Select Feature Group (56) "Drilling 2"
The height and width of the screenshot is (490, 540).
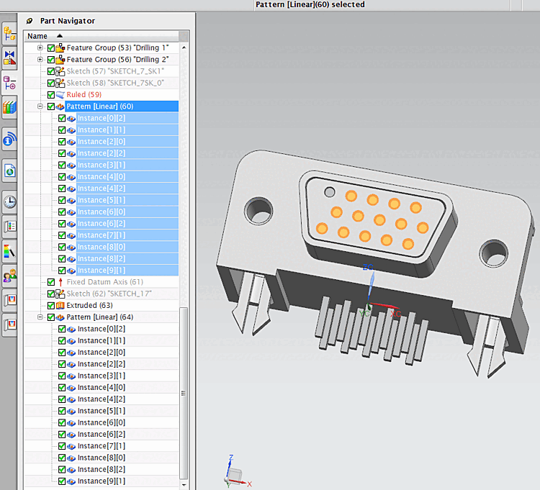click(x=117, y=60)
